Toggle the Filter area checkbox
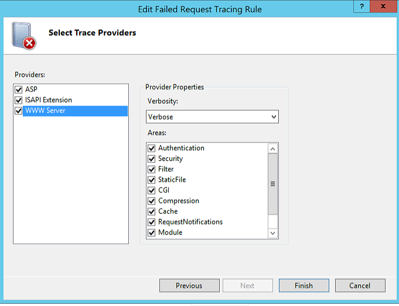This screenshot has height=306, width=399. coord(152,169)
